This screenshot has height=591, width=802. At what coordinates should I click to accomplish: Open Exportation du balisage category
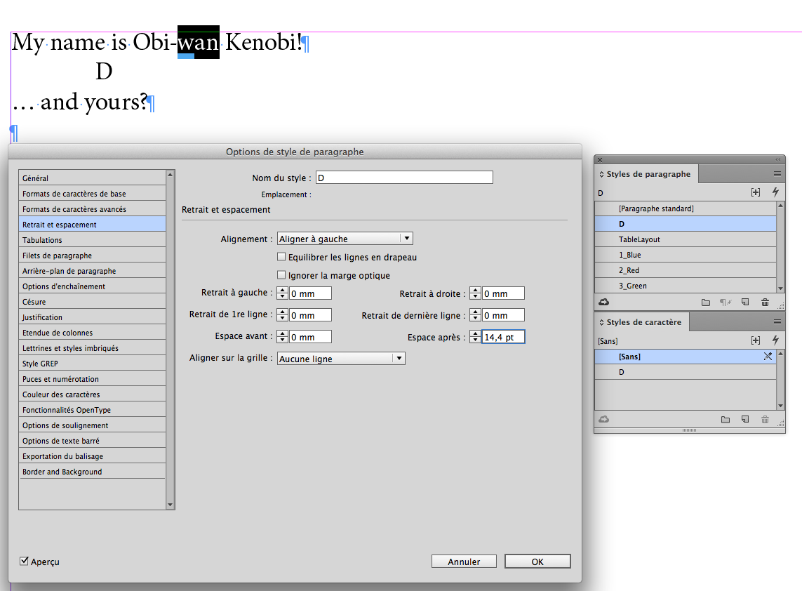(x=92, y=456)
